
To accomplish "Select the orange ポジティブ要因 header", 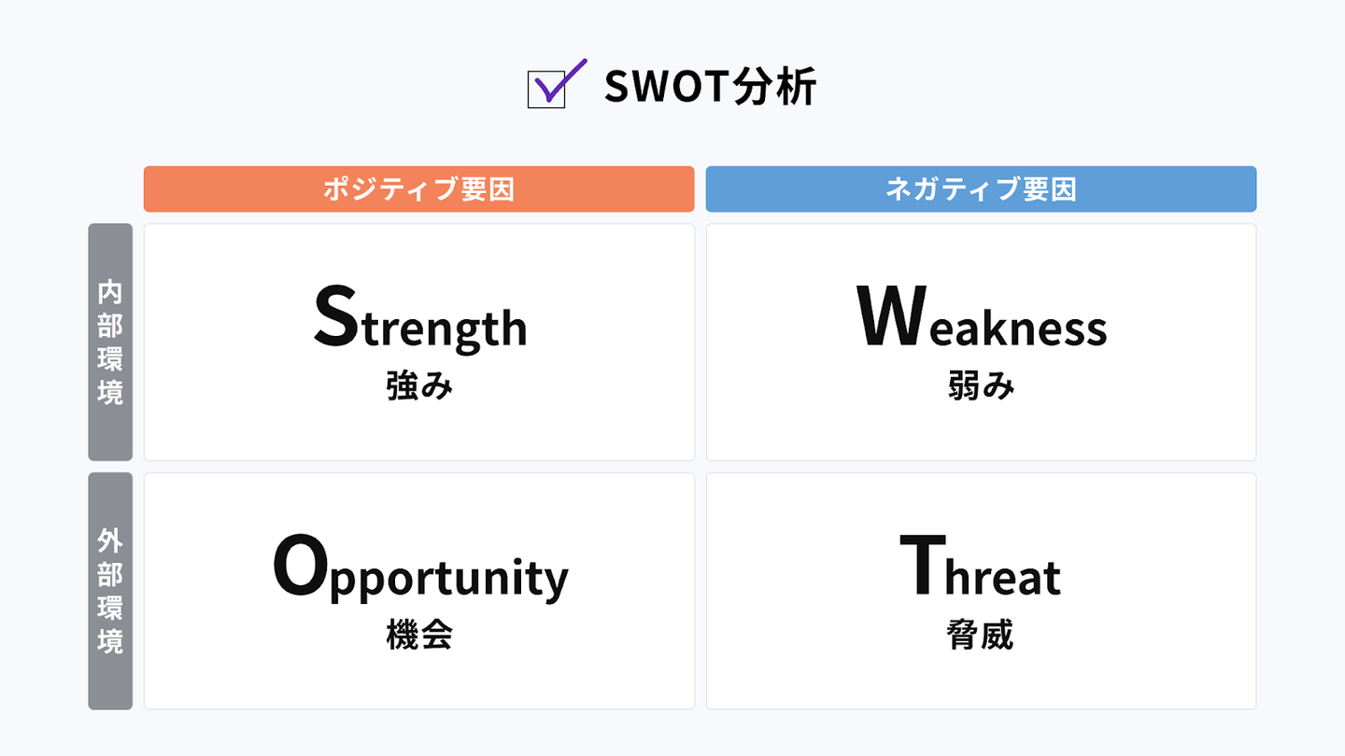I will pos(418,189).
